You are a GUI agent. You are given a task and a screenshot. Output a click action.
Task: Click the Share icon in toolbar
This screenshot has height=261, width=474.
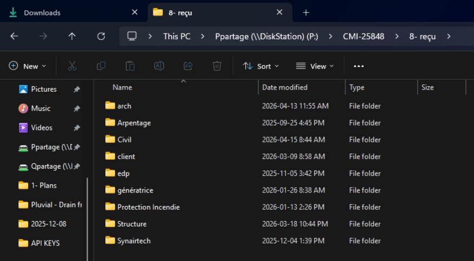coord(188,66)
